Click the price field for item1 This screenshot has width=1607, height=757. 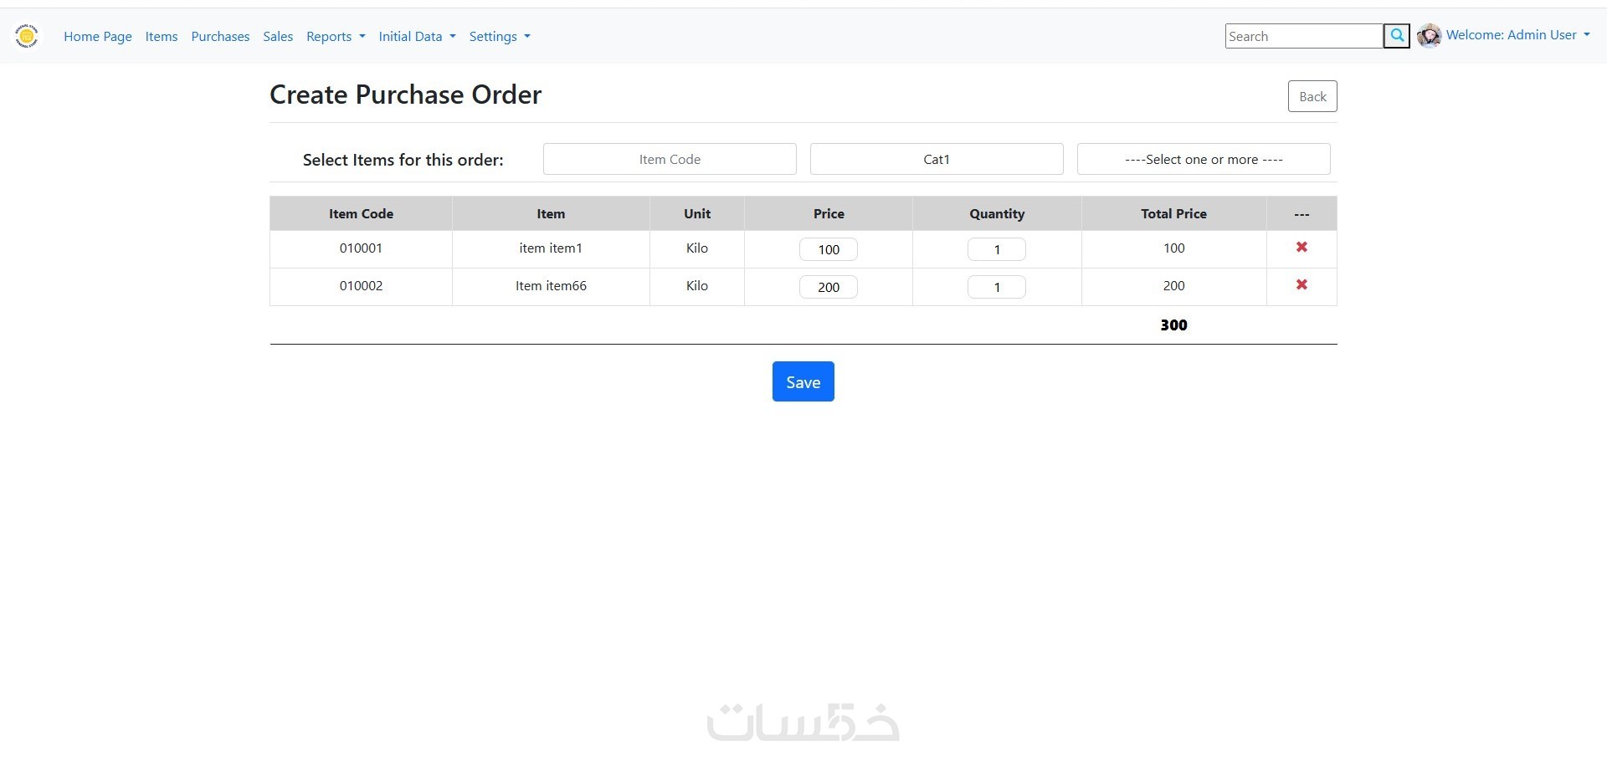[829, 249]
